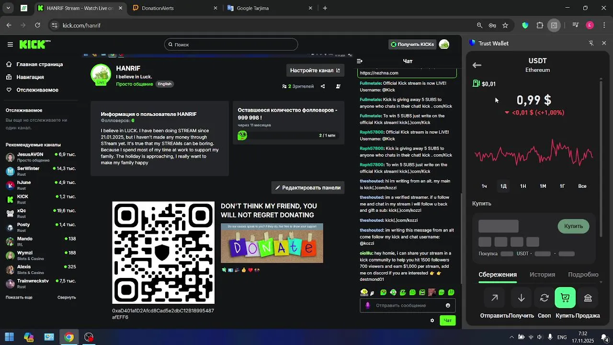The image size is (613, 345).
Task: Open the emoji picker in message box
Action: click(x=448, y=305)
